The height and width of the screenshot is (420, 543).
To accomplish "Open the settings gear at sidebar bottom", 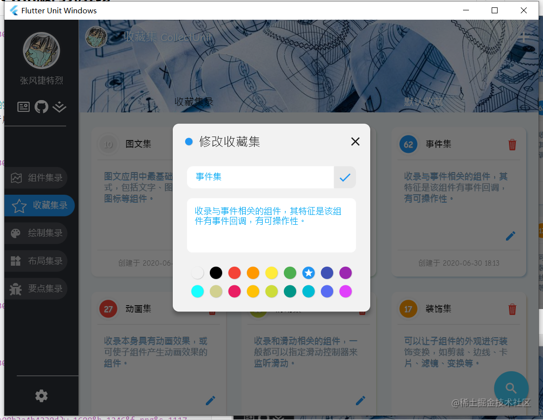I will pyautogui.click(x=41, y=395).
